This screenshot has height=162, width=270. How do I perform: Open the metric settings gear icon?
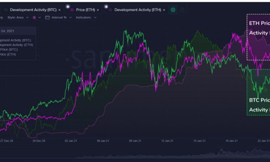pyautogui.click(x=173, y=10)
